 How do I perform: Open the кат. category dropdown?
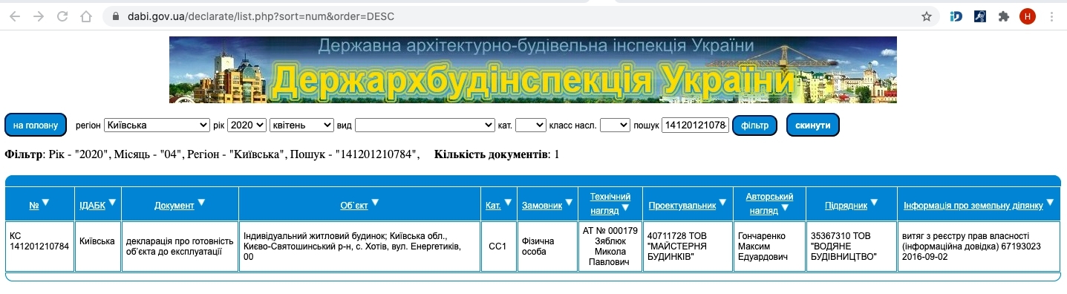point(530,125)
